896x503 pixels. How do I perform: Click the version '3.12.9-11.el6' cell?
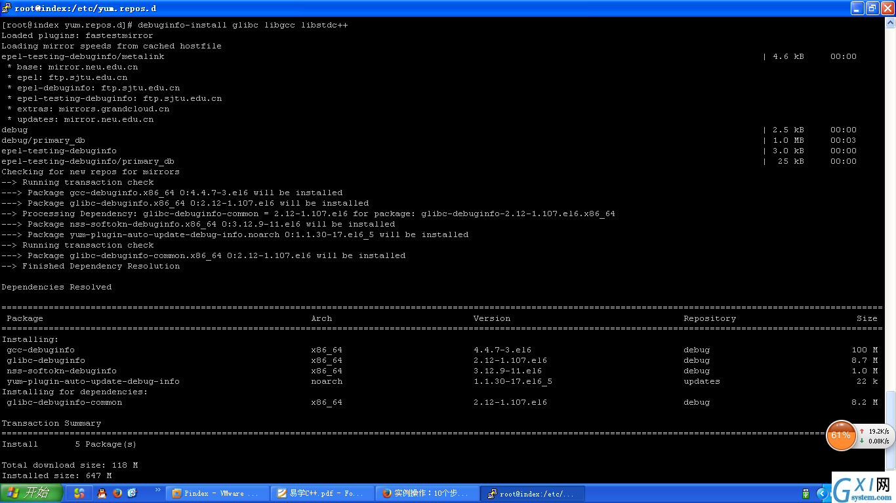(508, 371)
